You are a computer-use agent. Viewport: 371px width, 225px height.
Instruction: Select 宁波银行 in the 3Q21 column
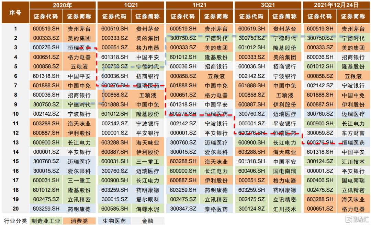click(x=284, y=76)
